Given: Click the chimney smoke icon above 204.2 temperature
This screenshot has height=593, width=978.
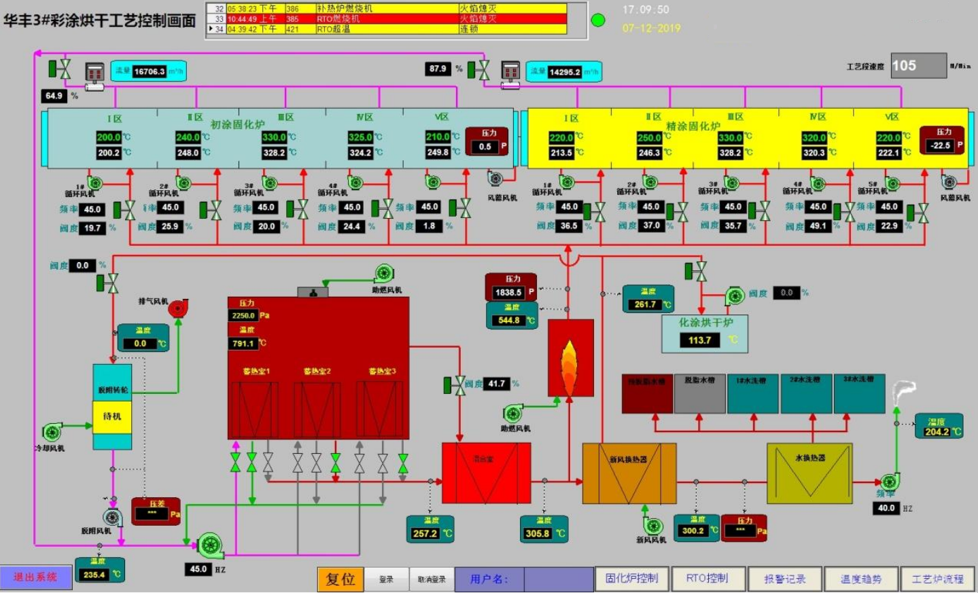Looking at the screenshot, I should [x=903, y=391].
